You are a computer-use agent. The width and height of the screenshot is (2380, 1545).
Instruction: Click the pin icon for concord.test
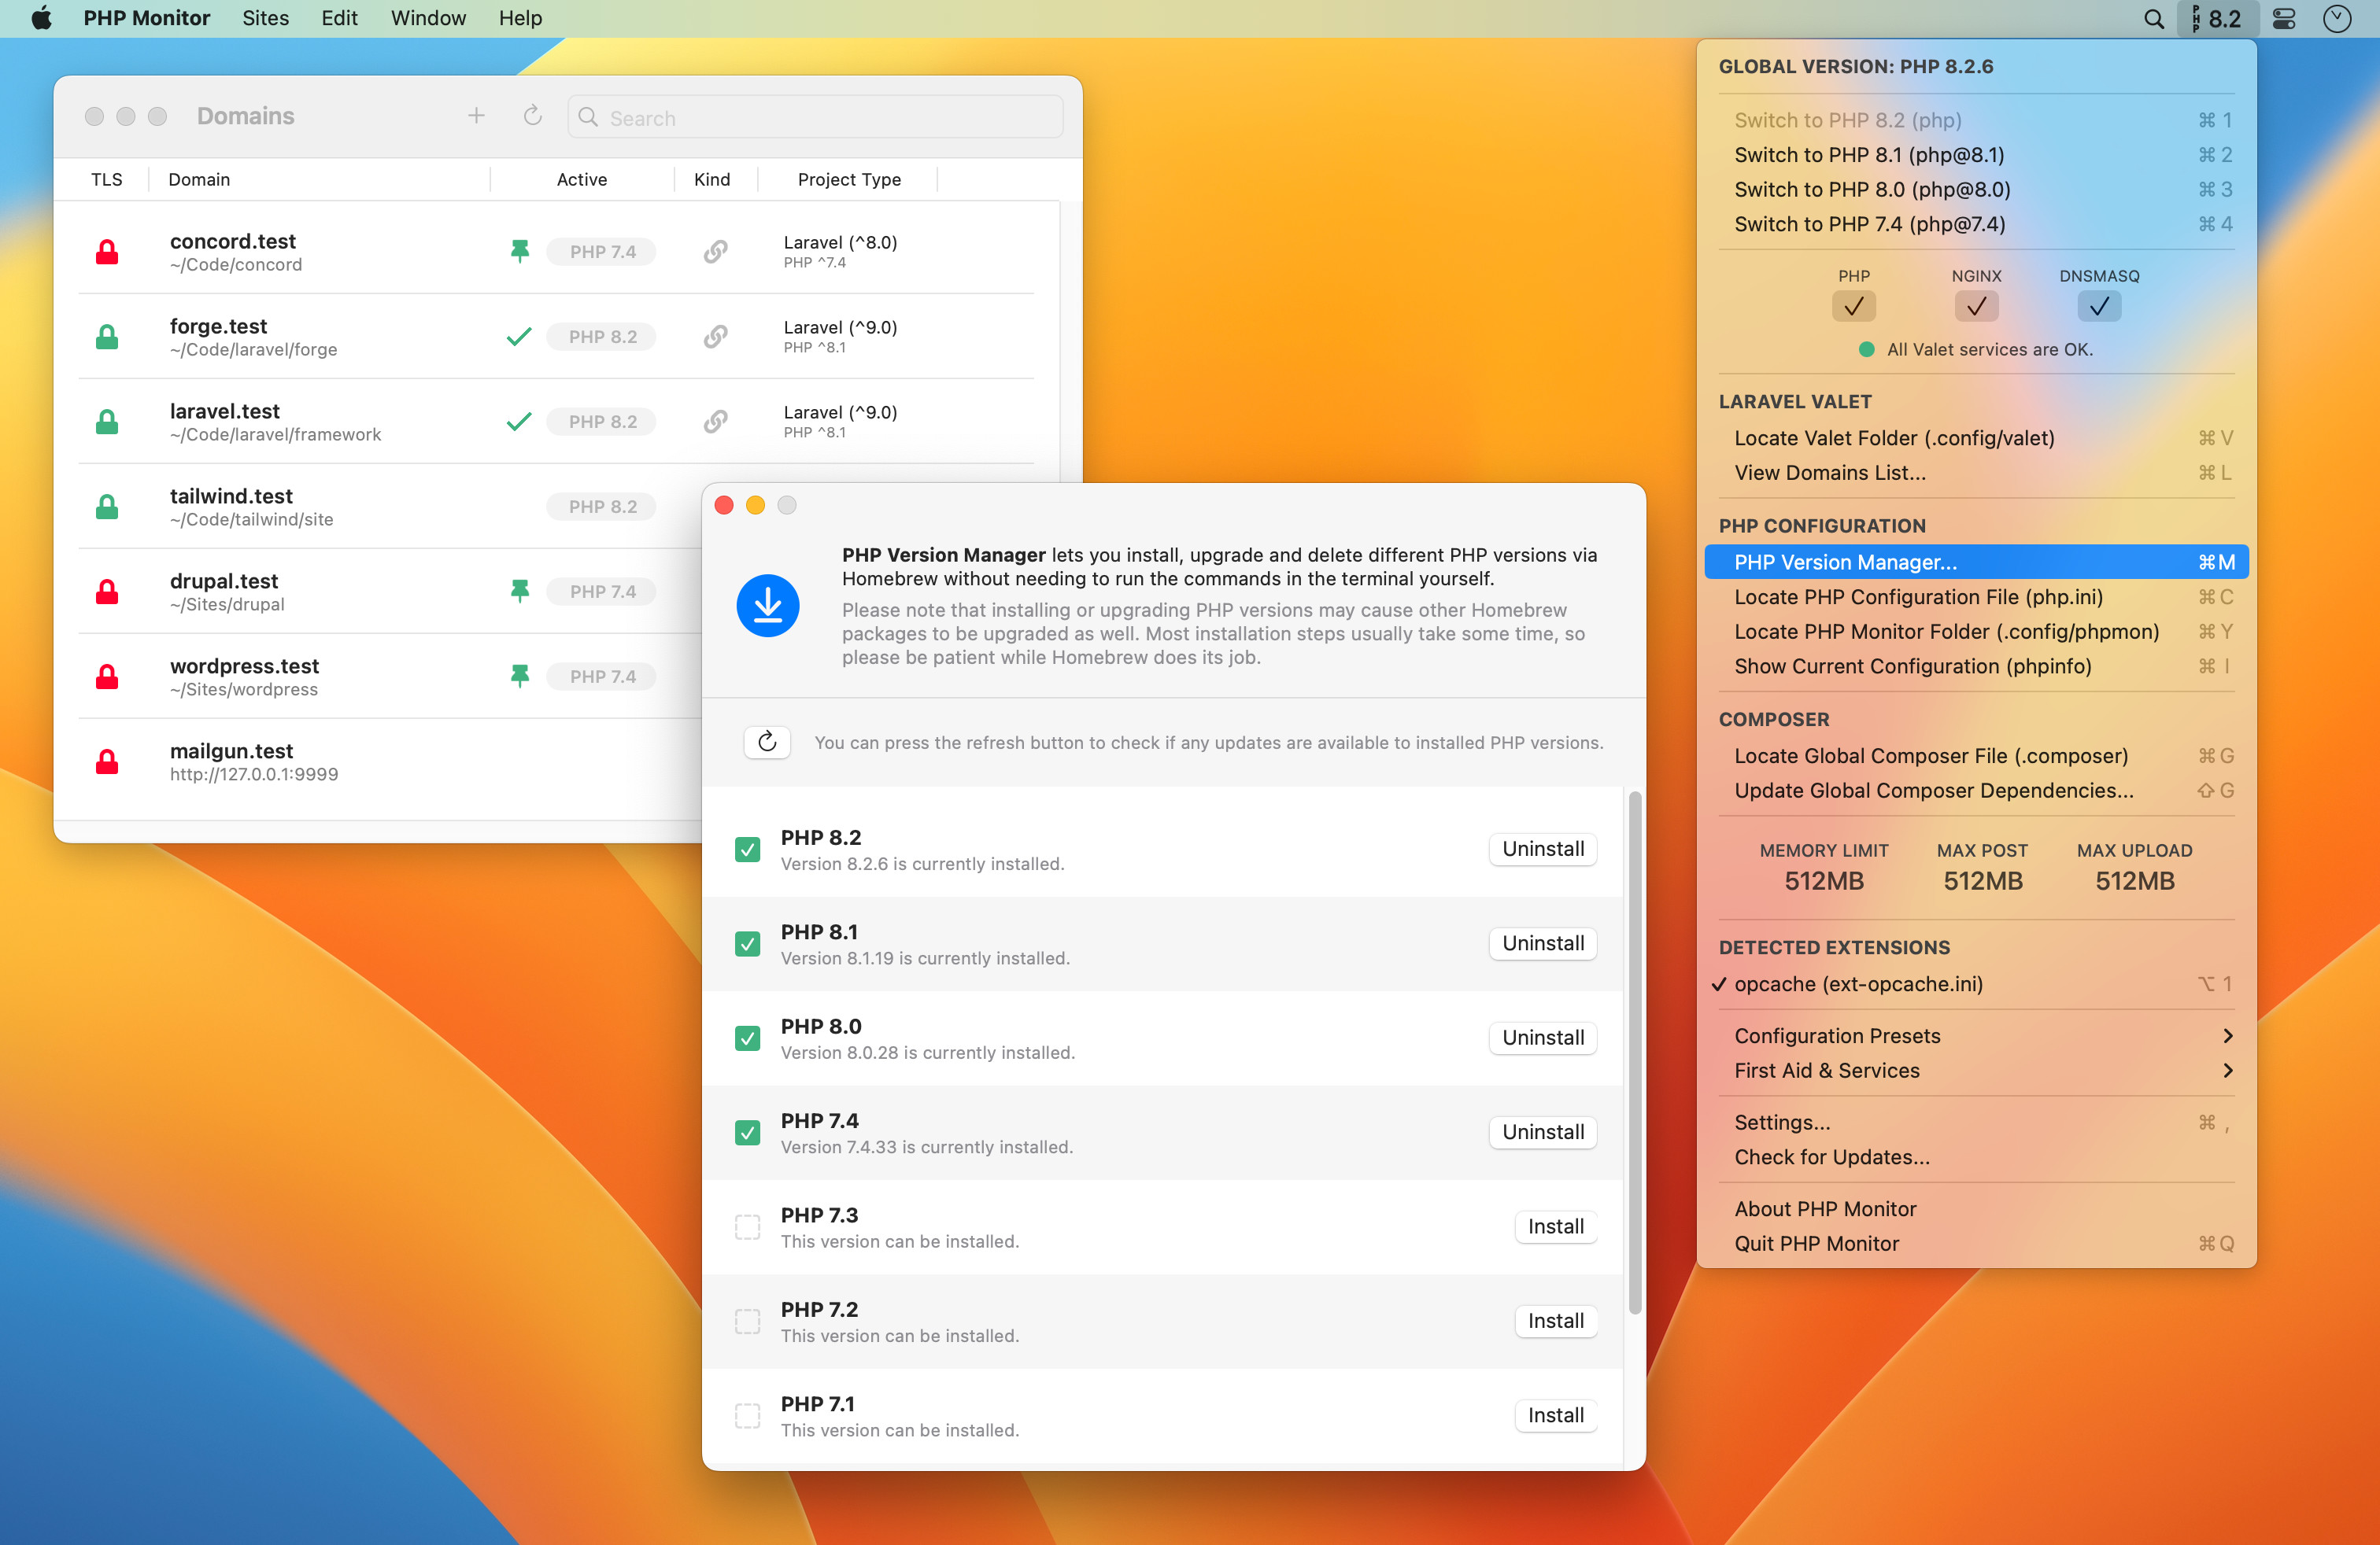519,251
